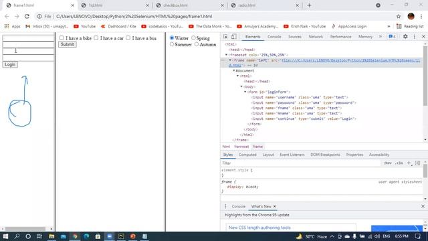Open the codebasics YouTube bookmark
This screenshot has width=428, height=241.
pyautogui.click(x=162, y=26)
